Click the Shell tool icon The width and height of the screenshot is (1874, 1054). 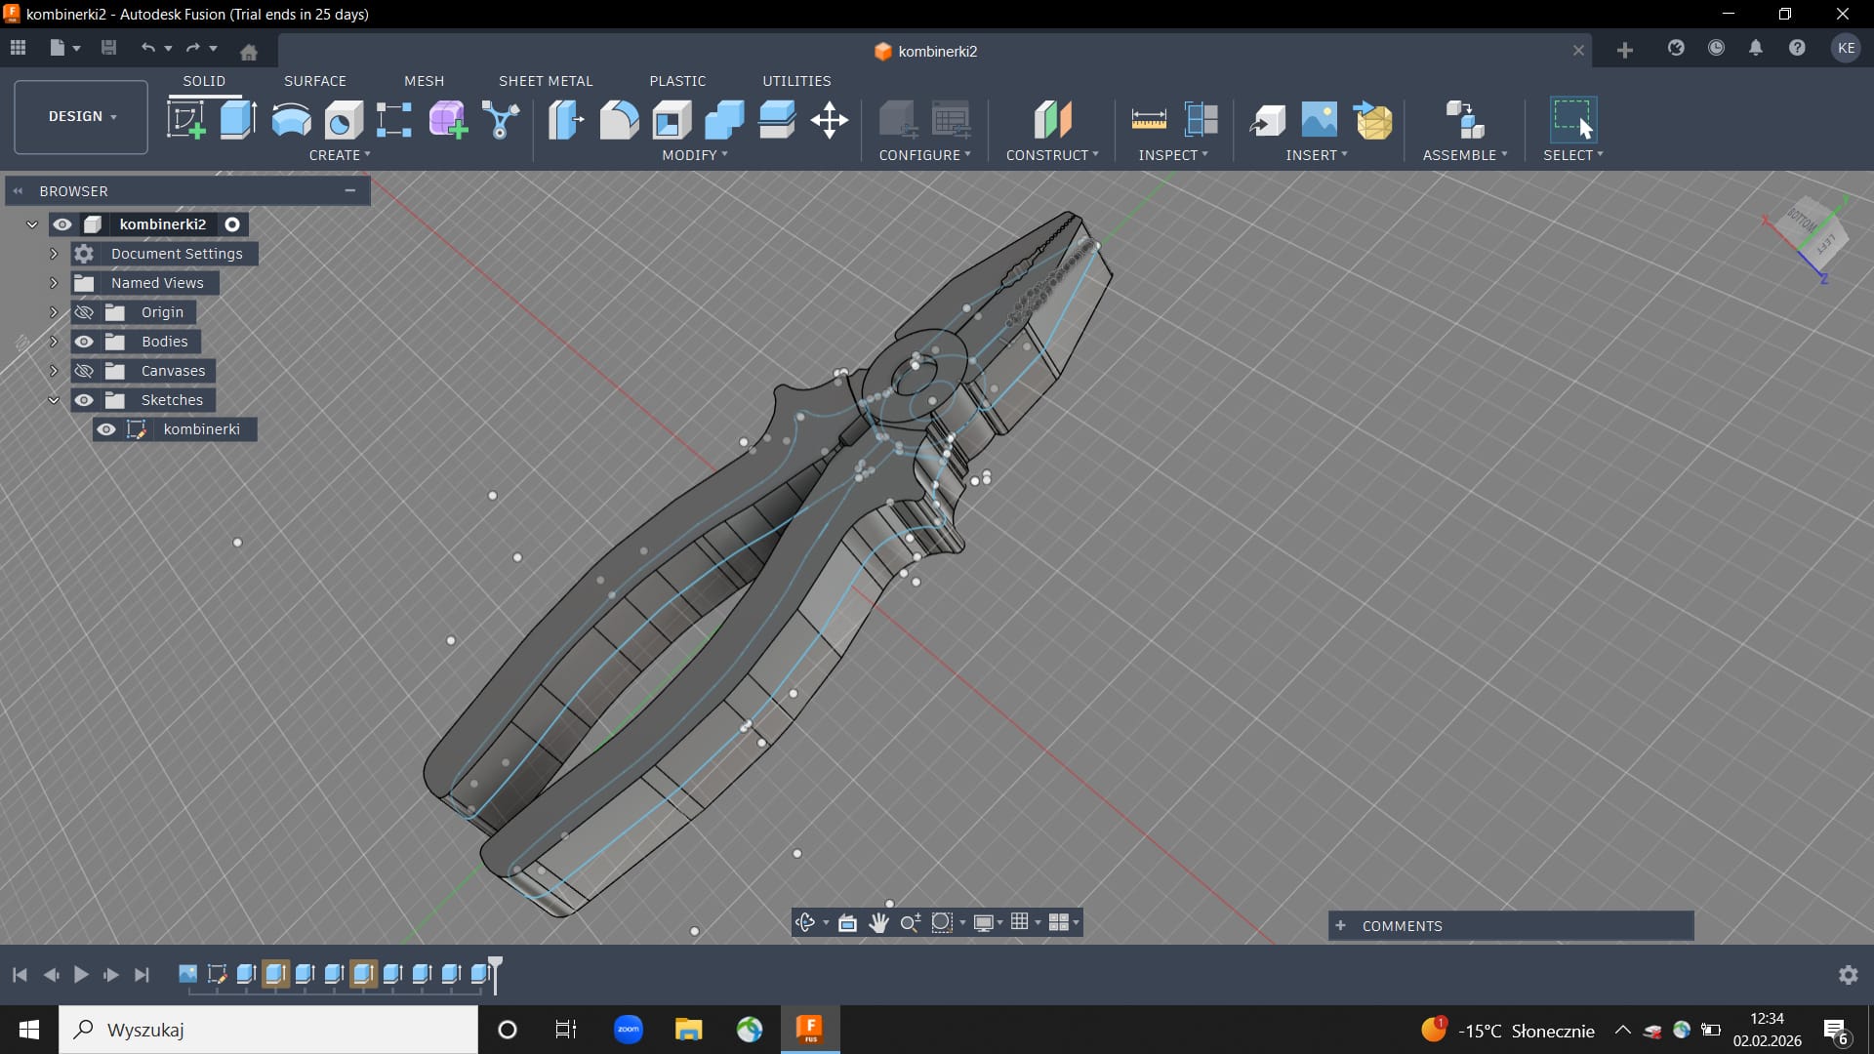(x=672, y=120)
